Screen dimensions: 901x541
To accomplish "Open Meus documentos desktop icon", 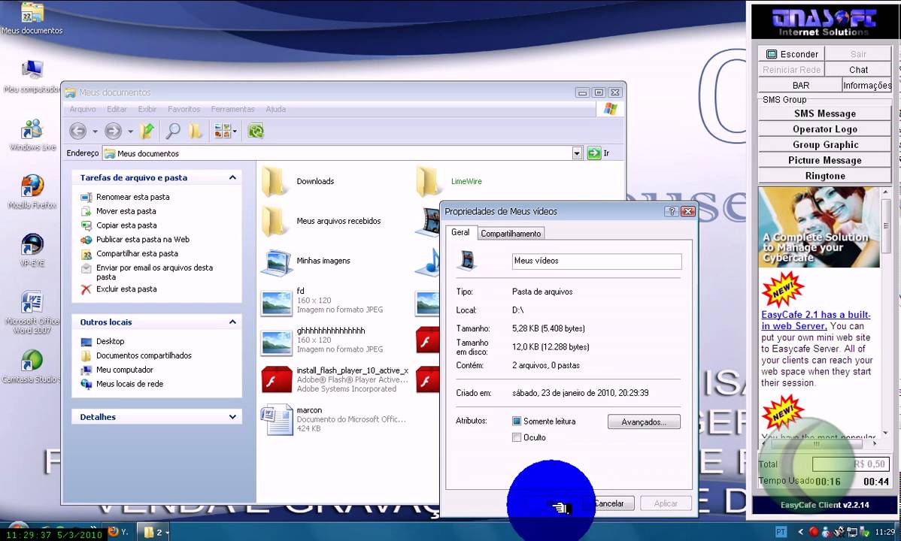I will coord(32,19).
